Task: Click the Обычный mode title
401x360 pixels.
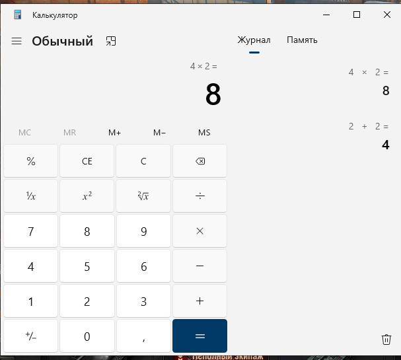Action: (62, 41)
